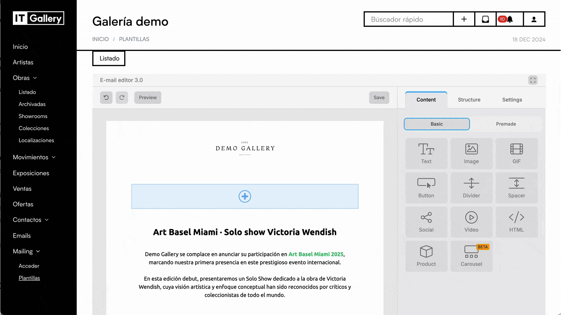Toggle fullscreen for the e-mail editor

pyautogui.click(x=533, y=80)
